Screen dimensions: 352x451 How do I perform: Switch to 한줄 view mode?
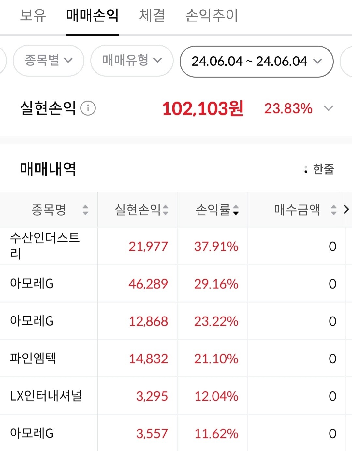(x=322, y=169)
